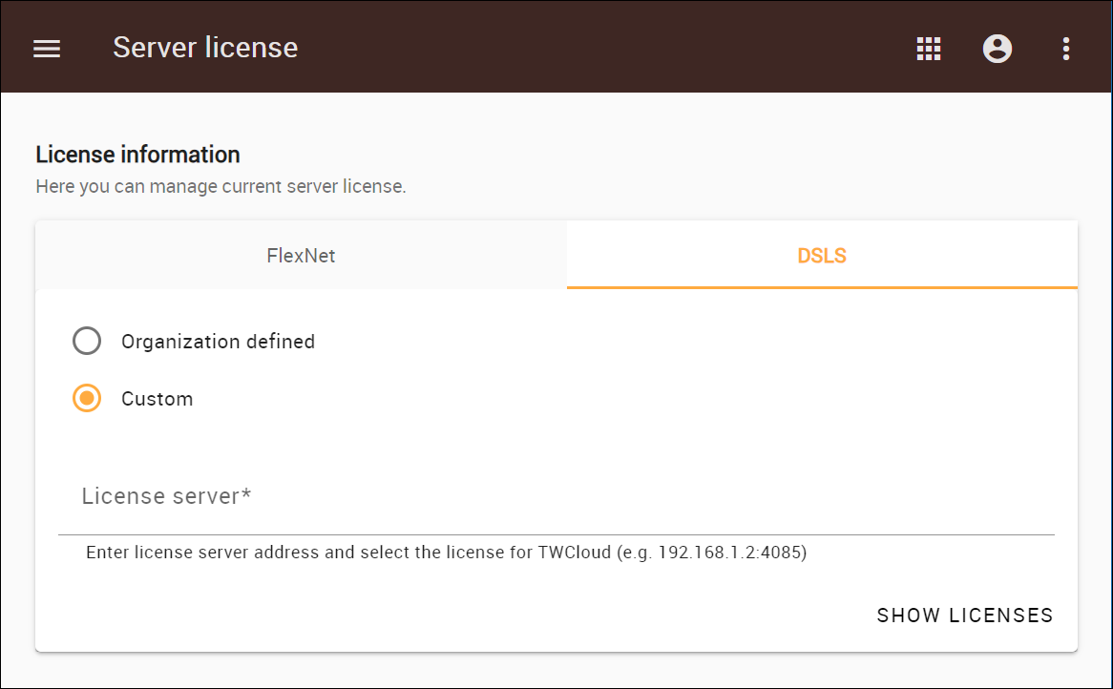The image size is (1113, 689).
Task: Click the 'Organization defined' option label
Action: tap(218, 342)
